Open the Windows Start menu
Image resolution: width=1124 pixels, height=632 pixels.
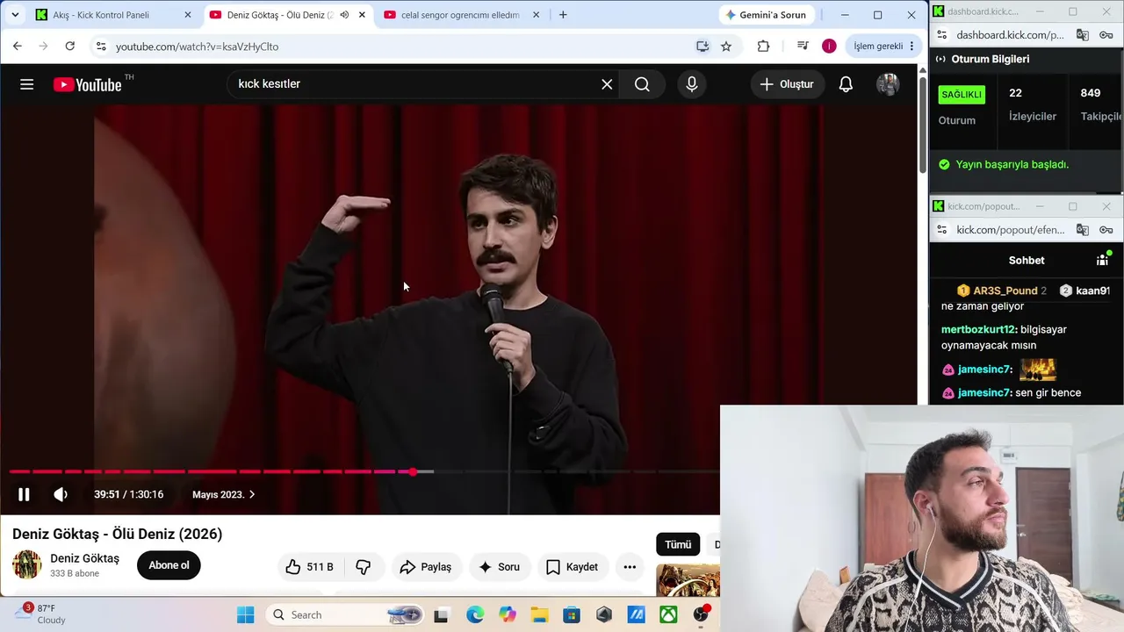pyautogui.click(x=245, y=614)
